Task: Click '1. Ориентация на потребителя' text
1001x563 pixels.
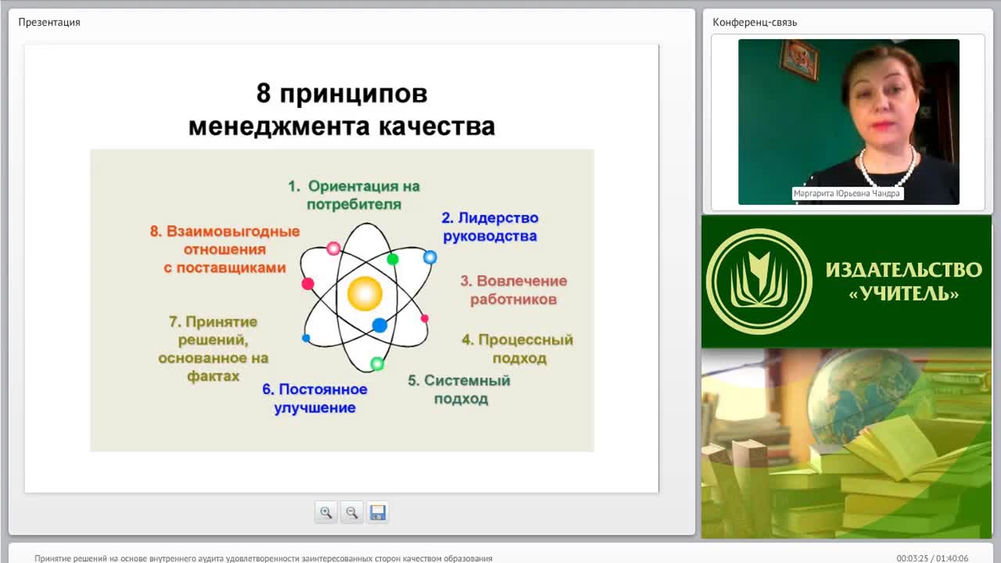Action: (x=353, y=195)
